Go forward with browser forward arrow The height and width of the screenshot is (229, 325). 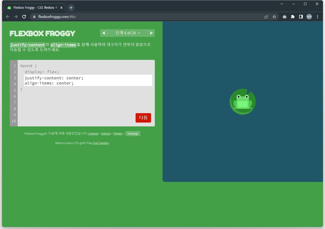click(16, 17)
